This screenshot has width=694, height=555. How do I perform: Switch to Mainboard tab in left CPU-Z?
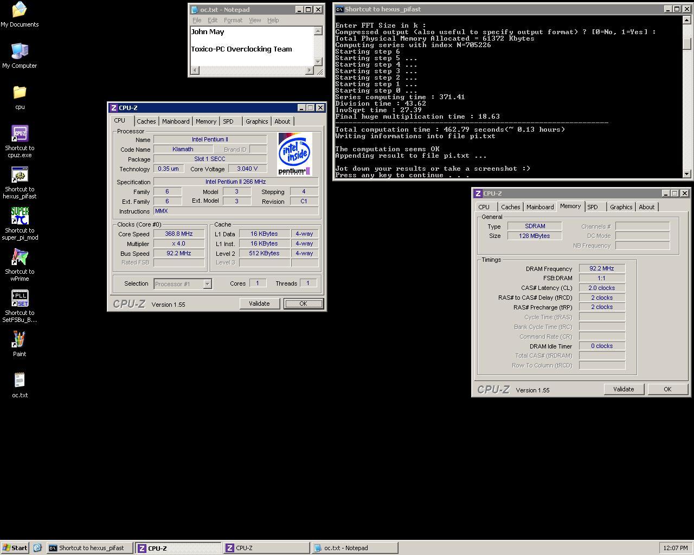176,121
